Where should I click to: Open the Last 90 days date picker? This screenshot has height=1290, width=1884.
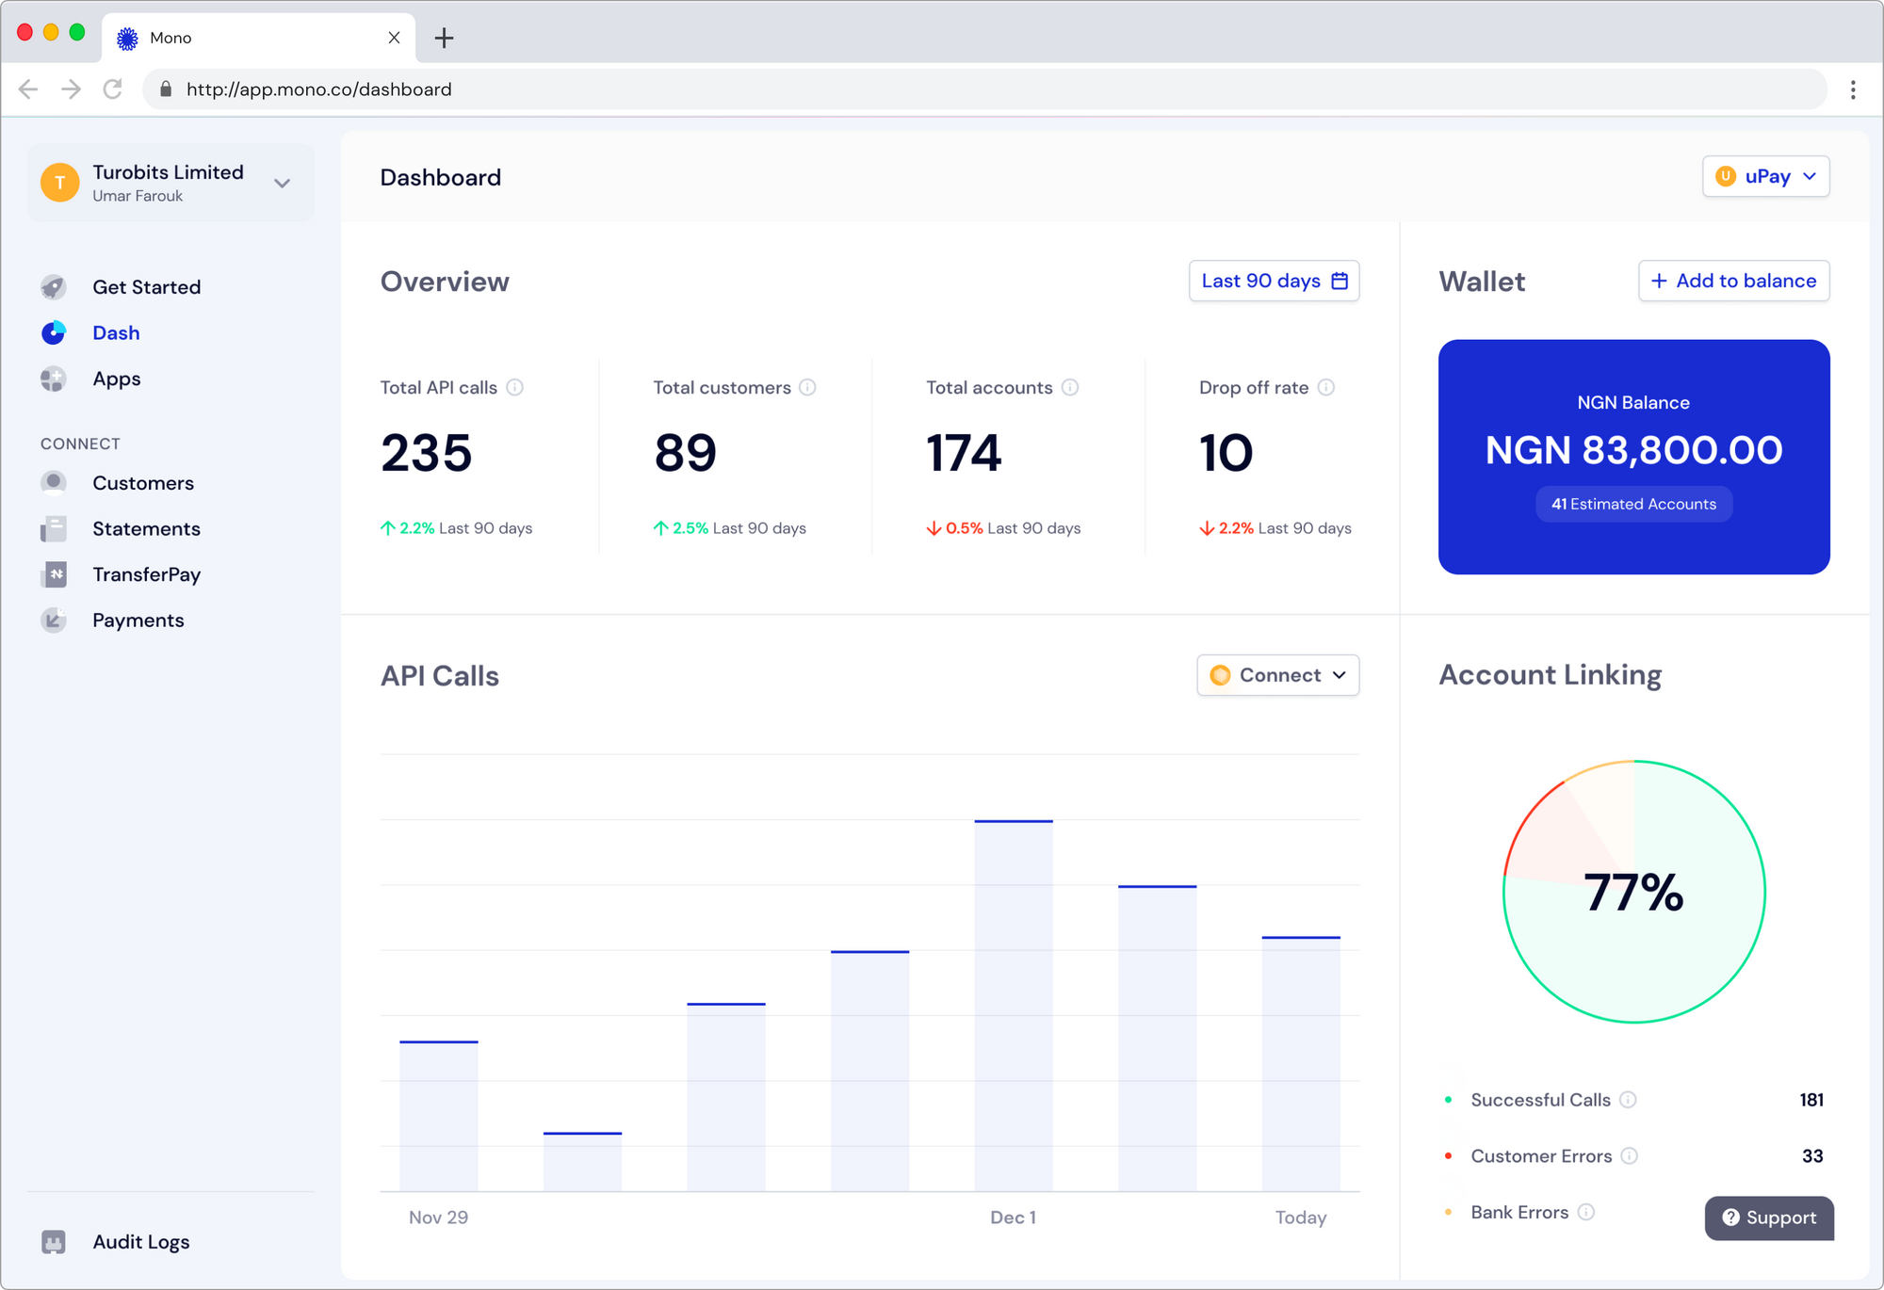(x=1274, y=282)
